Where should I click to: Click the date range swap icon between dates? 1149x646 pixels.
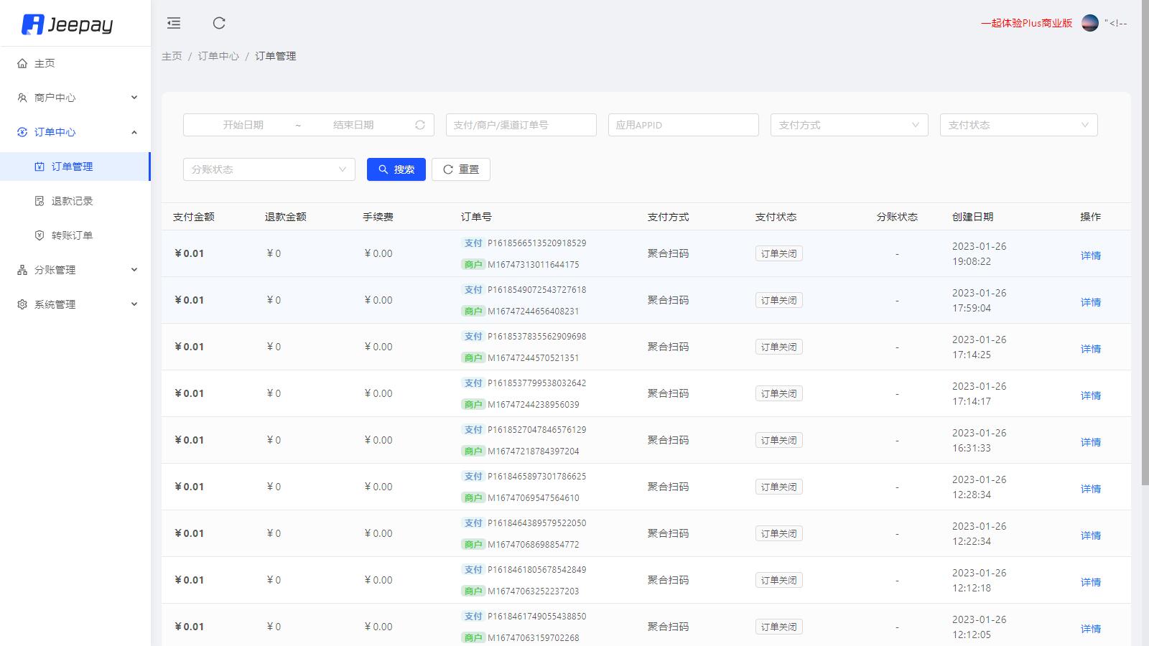tap(419, 124)
